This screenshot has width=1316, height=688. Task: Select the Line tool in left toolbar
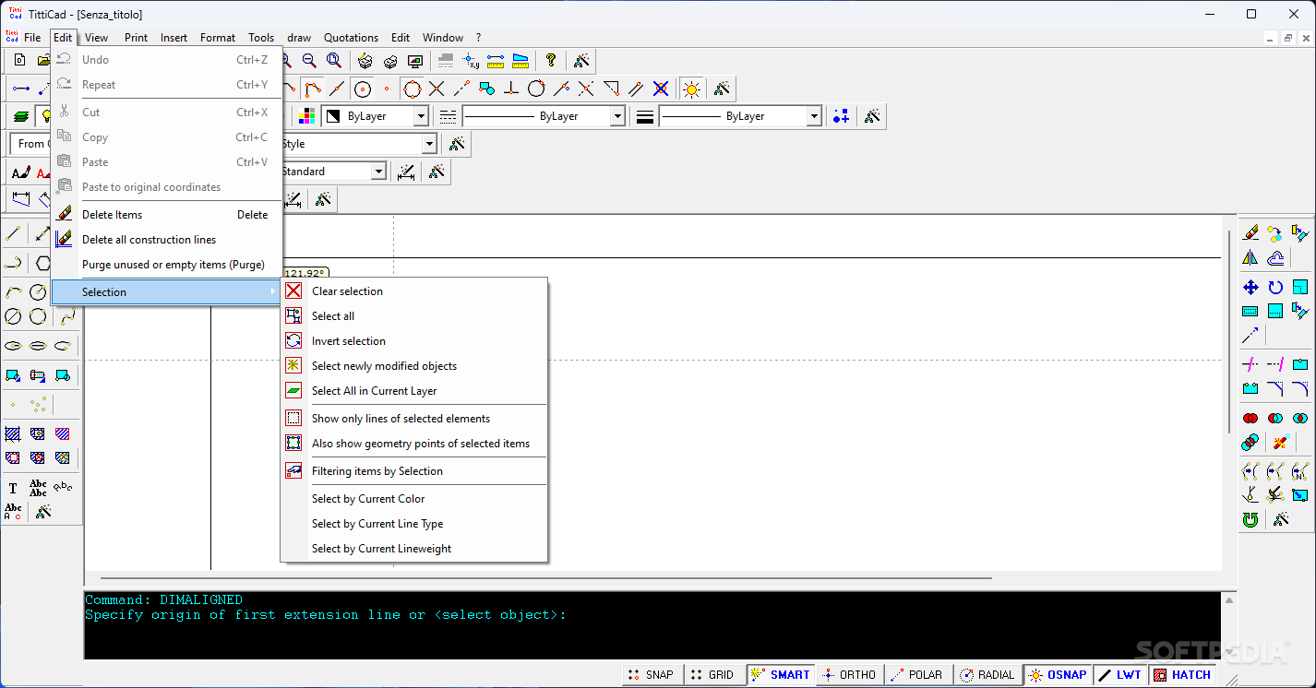(13, 234)
